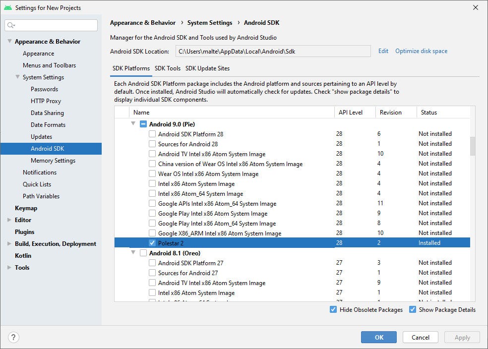This screenshot has height=349, width=488.
Task: Close the Settings for New Projects dialog
Action: pyautogui.click(x=476, y=7)
